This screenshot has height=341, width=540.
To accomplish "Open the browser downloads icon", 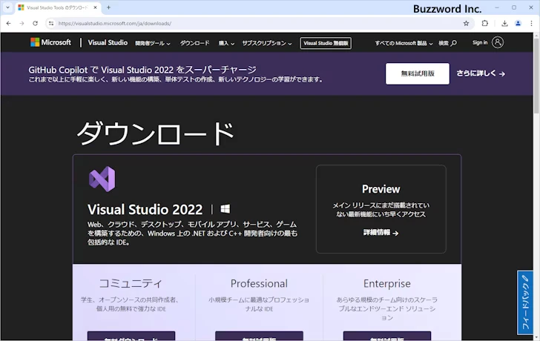I will [x=504, y=24].
